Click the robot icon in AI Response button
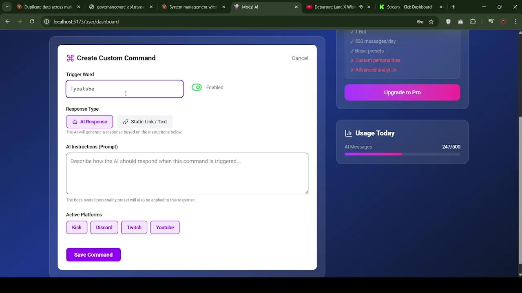This screenshot has width=522, height=293. point(75,122)
